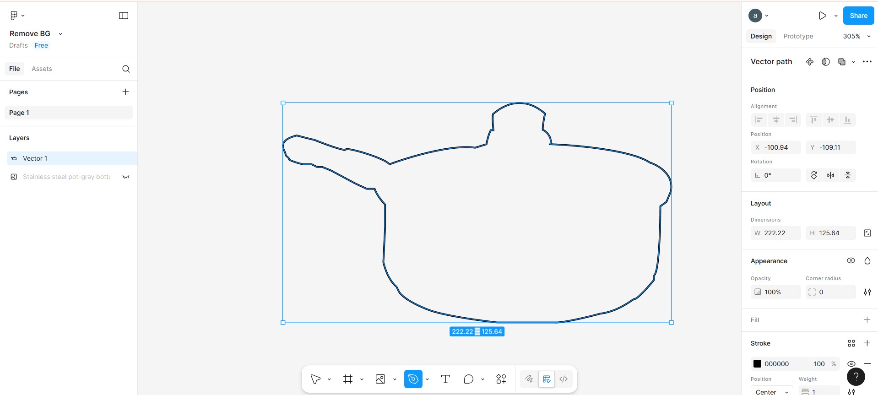Align left icon in Alignment

coord(759,120)
